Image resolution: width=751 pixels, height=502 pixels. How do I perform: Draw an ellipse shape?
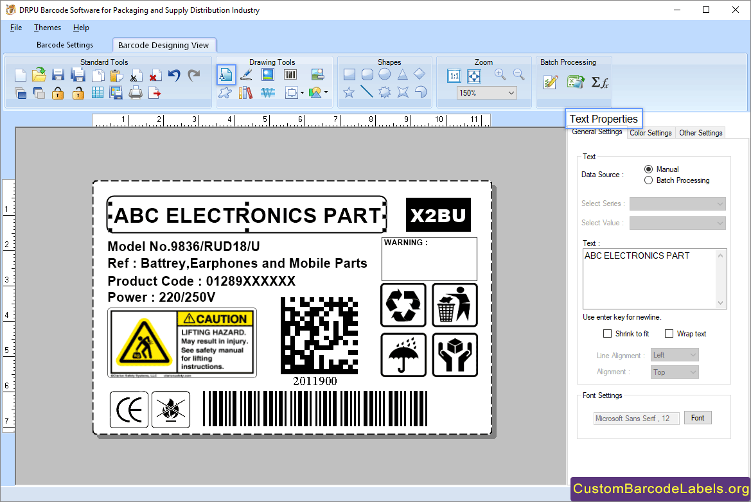(x=385, y=74)
